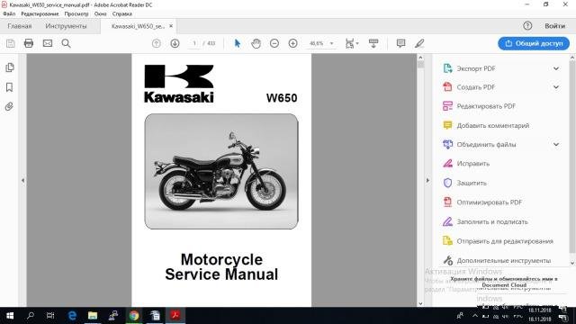This screenshot has width=576, height=324.
Task: Click the Save file icon
Action: tap(10, 43)
